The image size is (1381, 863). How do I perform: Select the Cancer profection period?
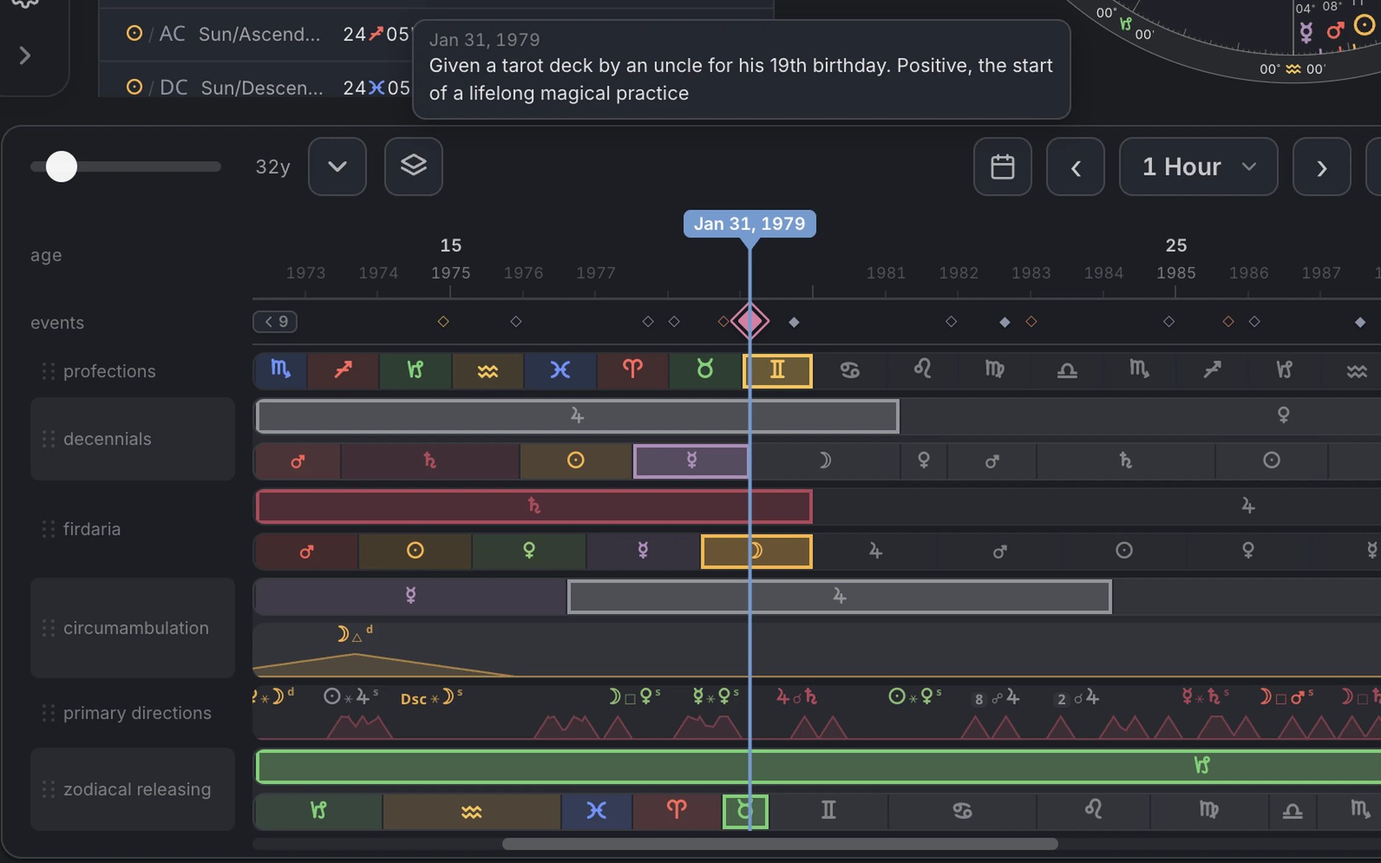click(849, 370)
